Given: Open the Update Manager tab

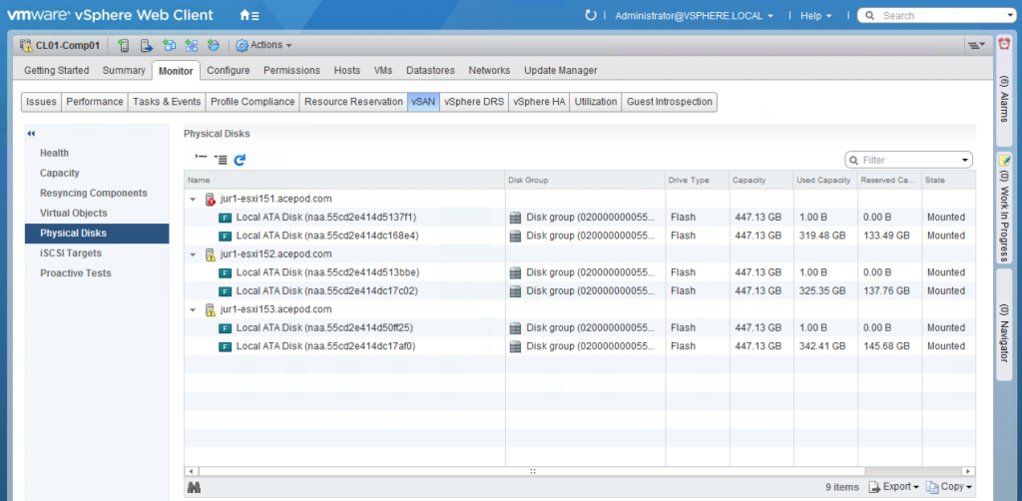Looking at the screenshot, I should click(x=561, y=71).
